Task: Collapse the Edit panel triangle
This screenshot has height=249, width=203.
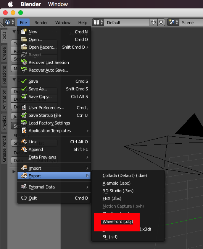Action: 14,79
